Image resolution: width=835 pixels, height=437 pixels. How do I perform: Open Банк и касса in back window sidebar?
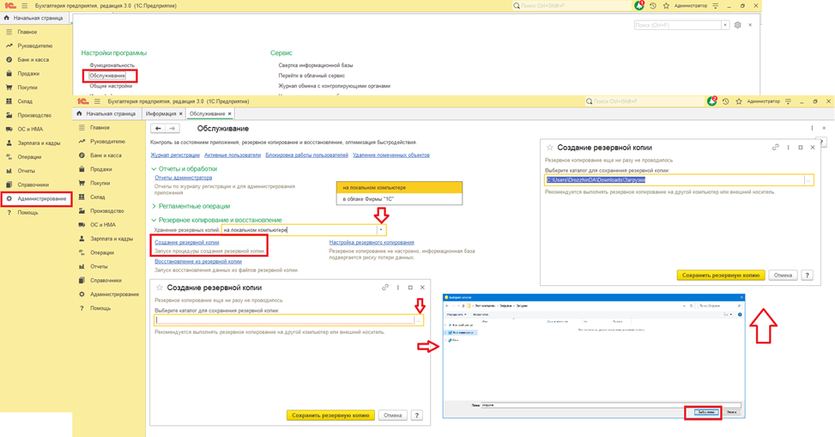click(x=33, y=60)
